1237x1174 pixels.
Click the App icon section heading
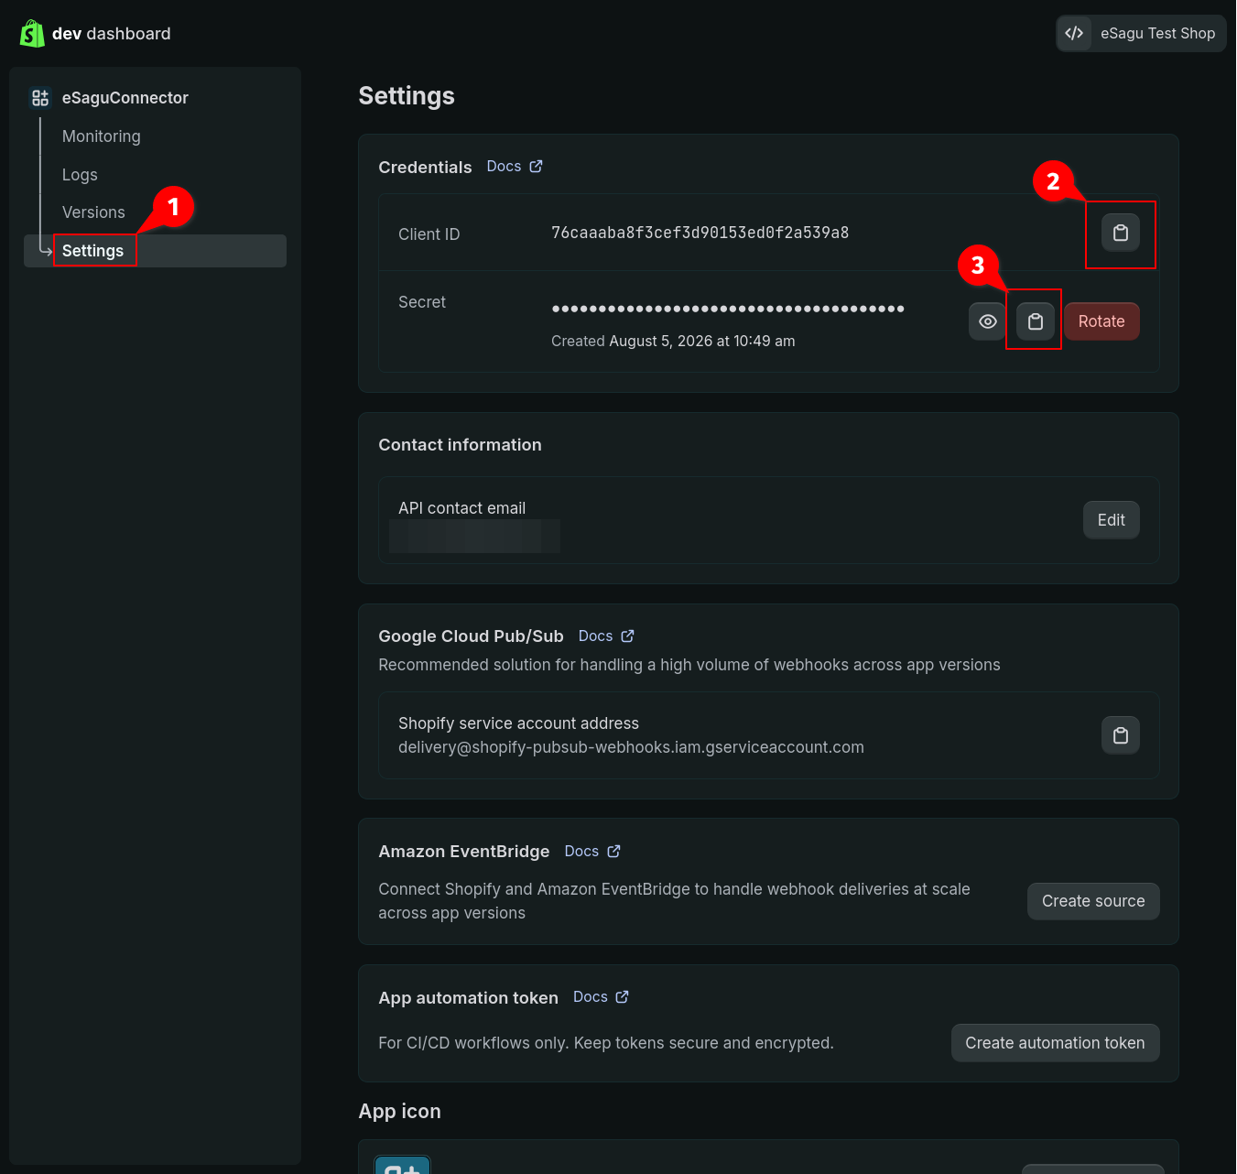(x=399, y=1112)
